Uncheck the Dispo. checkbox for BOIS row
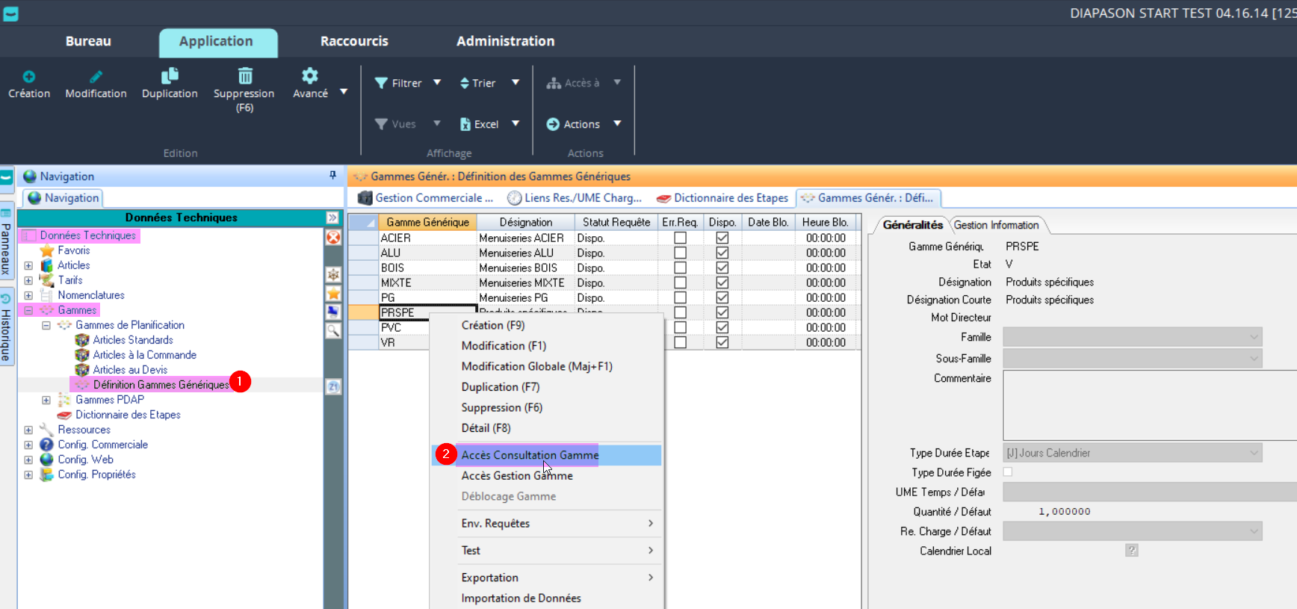The image size is (1297, 609). click(722, 268)
